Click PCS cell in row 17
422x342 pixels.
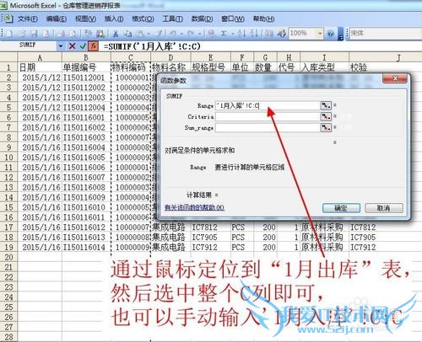pyautogui.click(x=242, y=227)
